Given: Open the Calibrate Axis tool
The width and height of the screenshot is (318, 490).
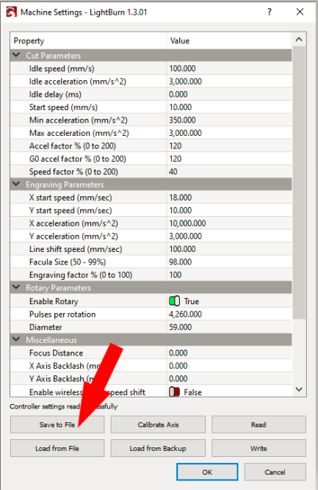Looking at the screenshot, I should [158, 425].
